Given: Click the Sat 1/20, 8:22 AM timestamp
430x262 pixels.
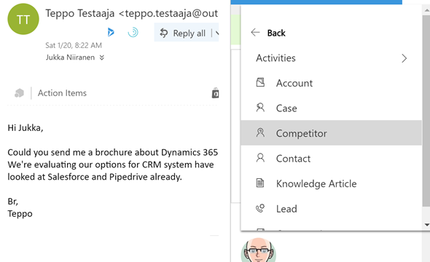Looking at the screenshot, I should 74,45.
